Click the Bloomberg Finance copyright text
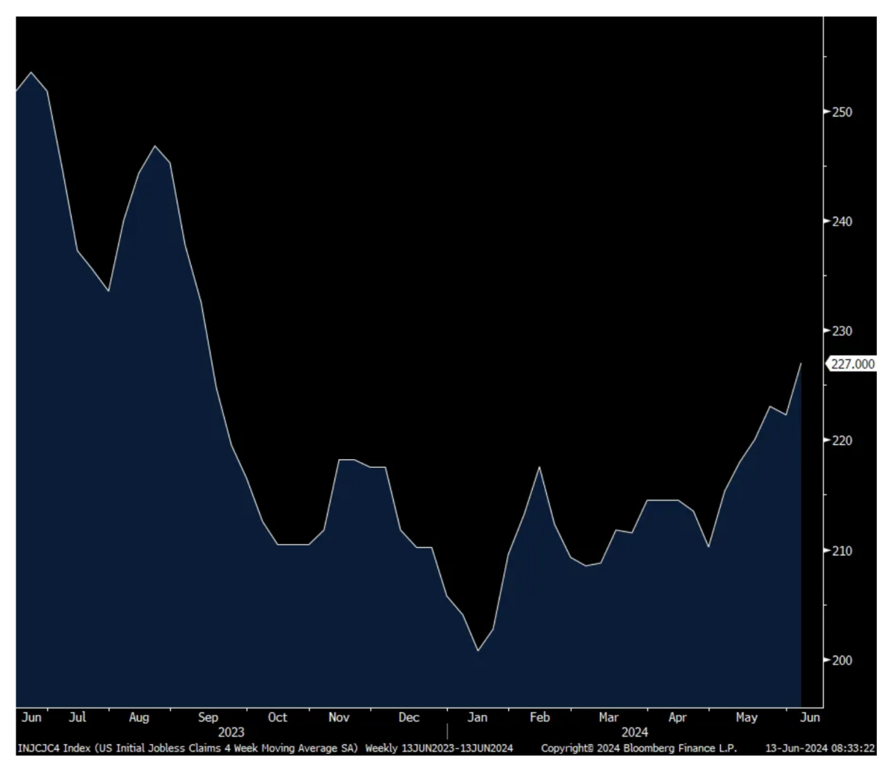This screenshot has width=888, height=768. (639, 748)
